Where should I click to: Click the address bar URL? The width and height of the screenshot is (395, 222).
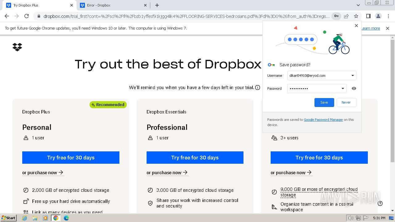pyautogui.click(x=186, y=16)
